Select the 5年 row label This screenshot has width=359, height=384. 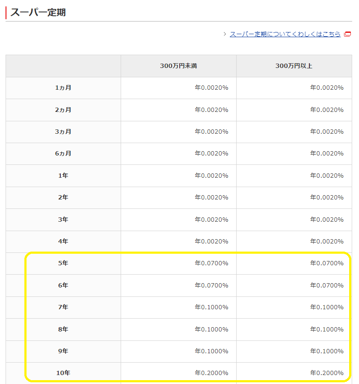click(x=63, y=263)
